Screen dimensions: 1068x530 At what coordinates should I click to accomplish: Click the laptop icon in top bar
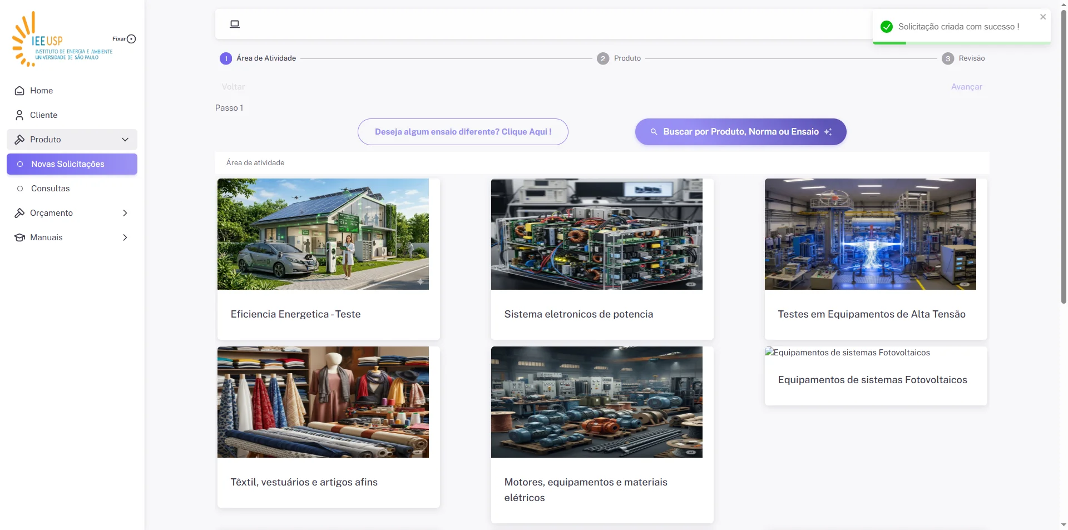coord(235,24)
